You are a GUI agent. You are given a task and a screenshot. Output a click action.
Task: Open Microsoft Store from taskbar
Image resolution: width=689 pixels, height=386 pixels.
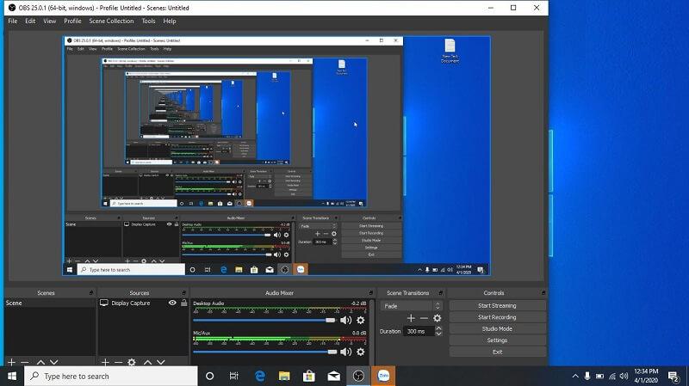309,376
